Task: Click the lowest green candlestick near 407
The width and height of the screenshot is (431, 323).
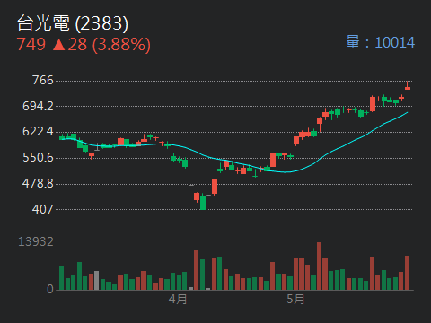Action: coord(203,202)
